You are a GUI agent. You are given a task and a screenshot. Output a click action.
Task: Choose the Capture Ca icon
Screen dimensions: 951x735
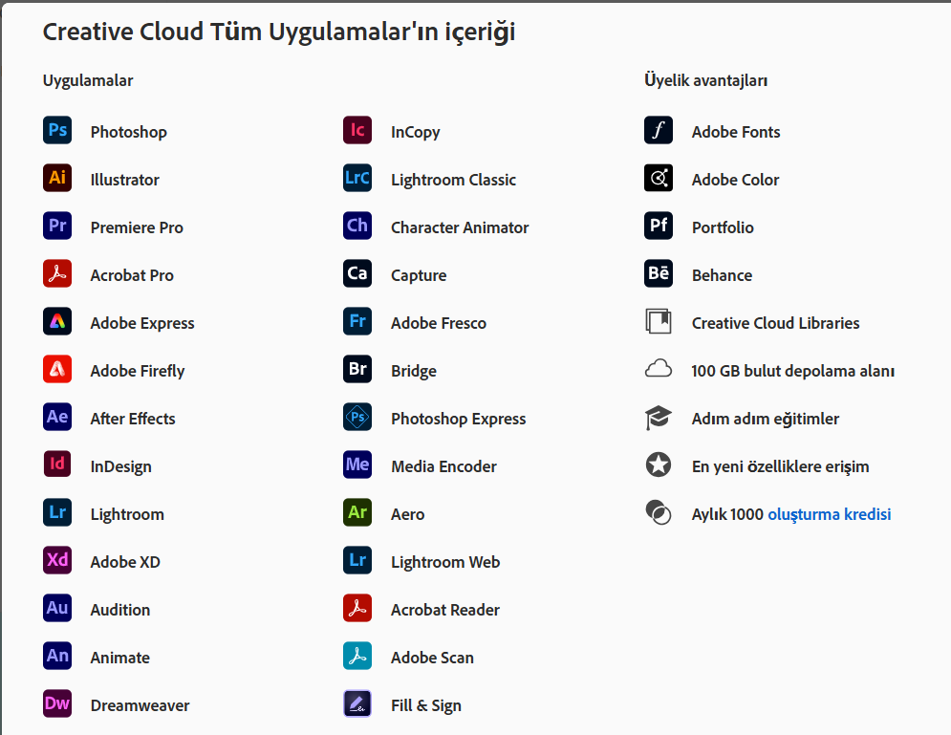point(357,273)
